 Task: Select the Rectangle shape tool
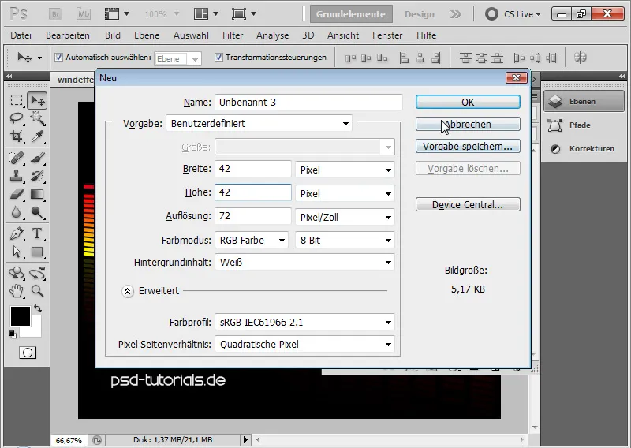tap(37, 252)
